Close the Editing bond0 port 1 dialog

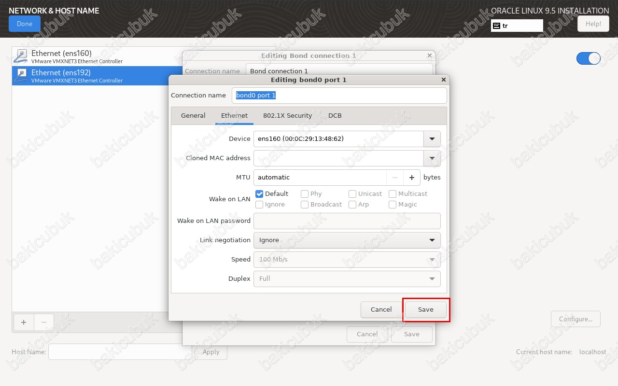click(444, 80)
